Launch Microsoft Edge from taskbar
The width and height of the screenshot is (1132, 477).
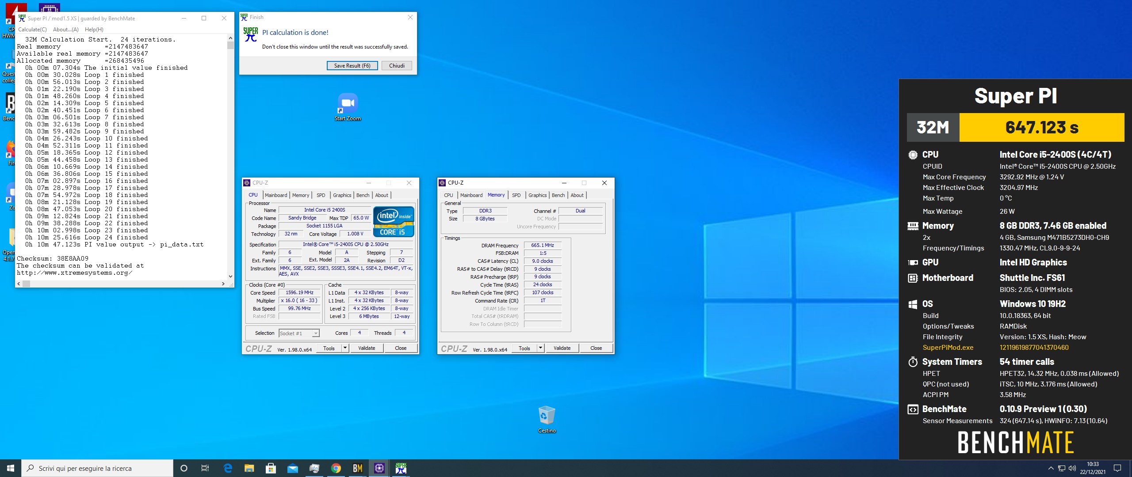point(228,468)
